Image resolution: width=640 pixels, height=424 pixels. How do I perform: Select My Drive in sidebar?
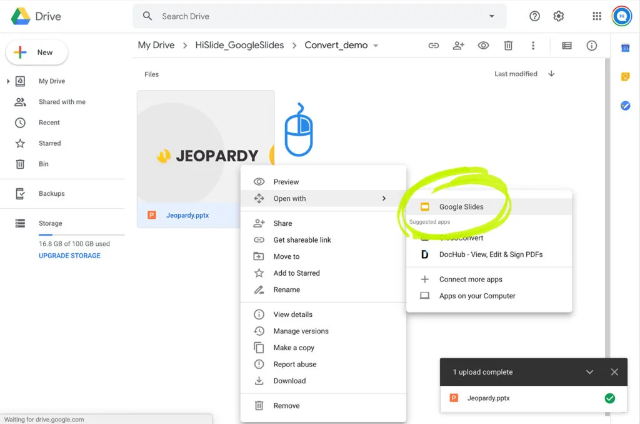[x=52, y=81]
